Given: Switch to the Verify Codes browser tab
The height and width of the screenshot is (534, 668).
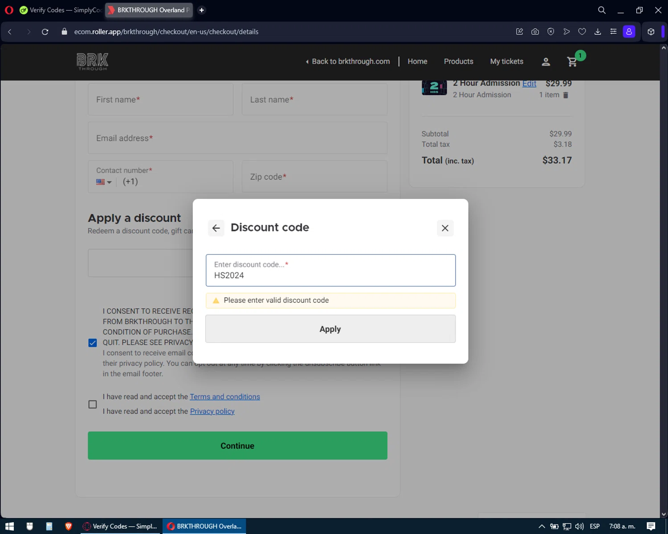Looking at the screenshot, I should coord(60,10).
